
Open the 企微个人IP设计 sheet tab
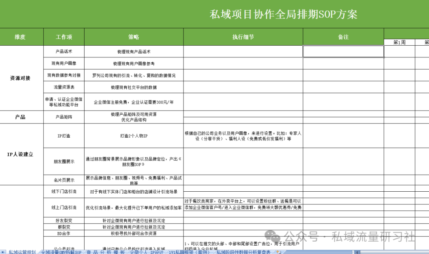pos(147,252)
